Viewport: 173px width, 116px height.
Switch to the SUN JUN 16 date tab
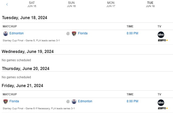(x=71, y=4)
